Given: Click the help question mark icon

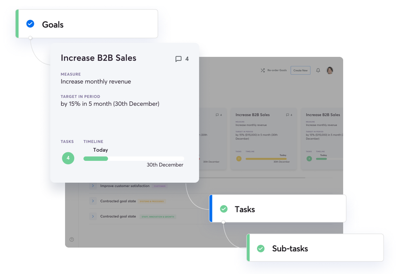Looking at the screenshot, I should point(72,240).
